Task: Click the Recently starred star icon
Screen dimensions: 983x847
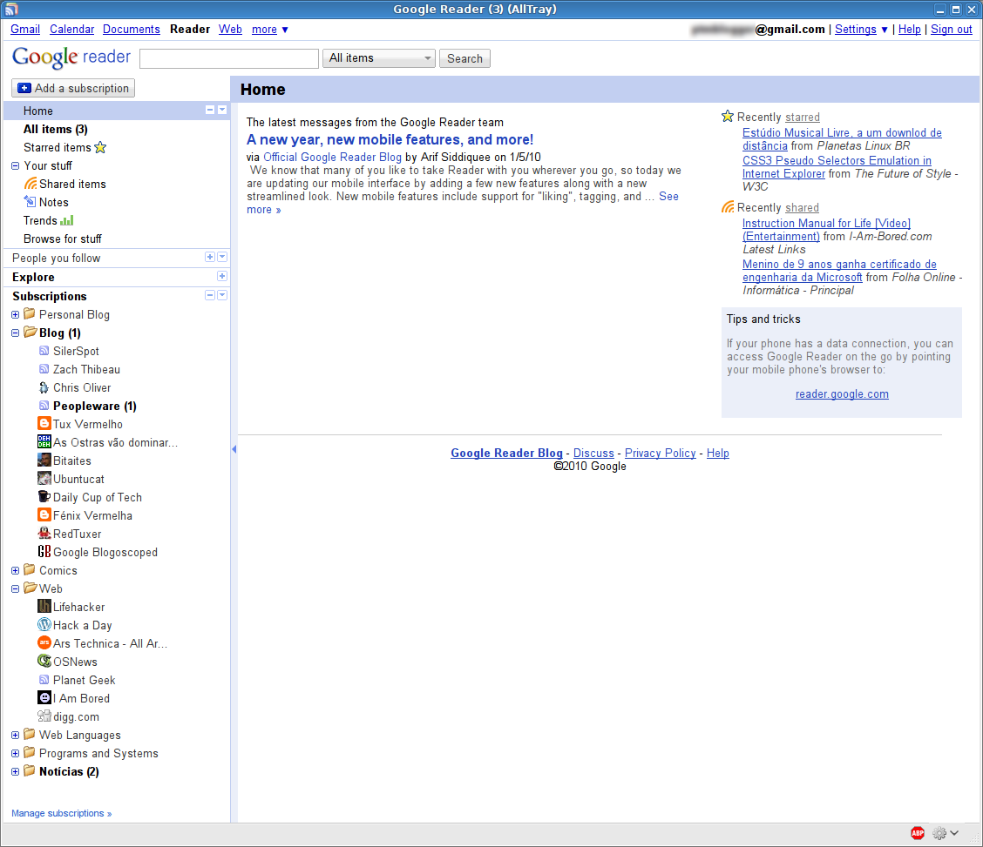Action: coord(727,117)
